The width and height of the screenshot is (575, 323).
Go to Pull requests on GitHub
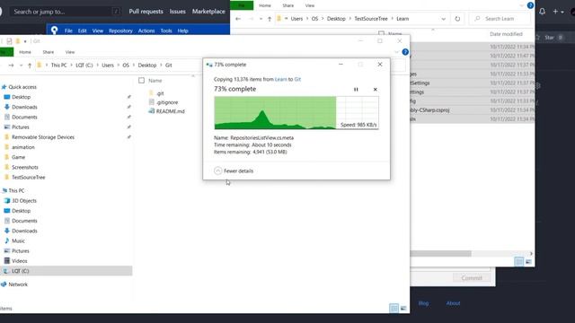click(x=146, y=12)
